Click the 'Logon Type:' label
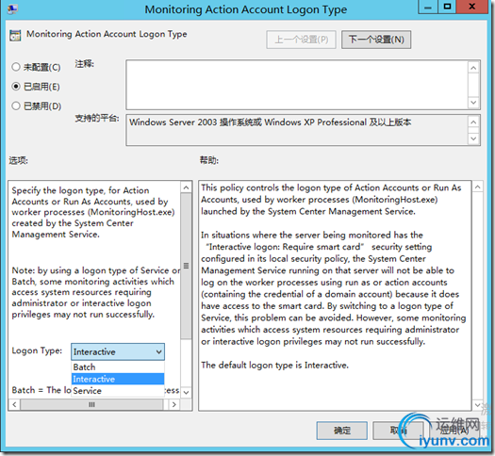 37,350
